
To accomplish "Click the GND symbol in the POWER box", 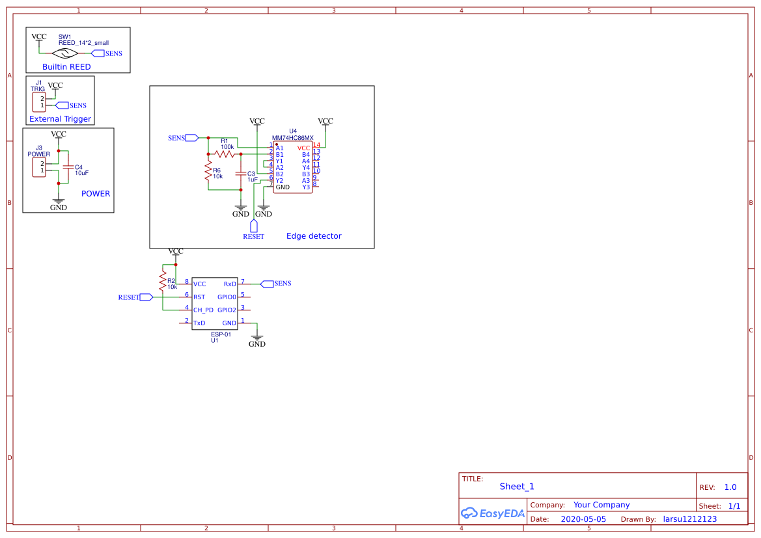I will point(58,204).
